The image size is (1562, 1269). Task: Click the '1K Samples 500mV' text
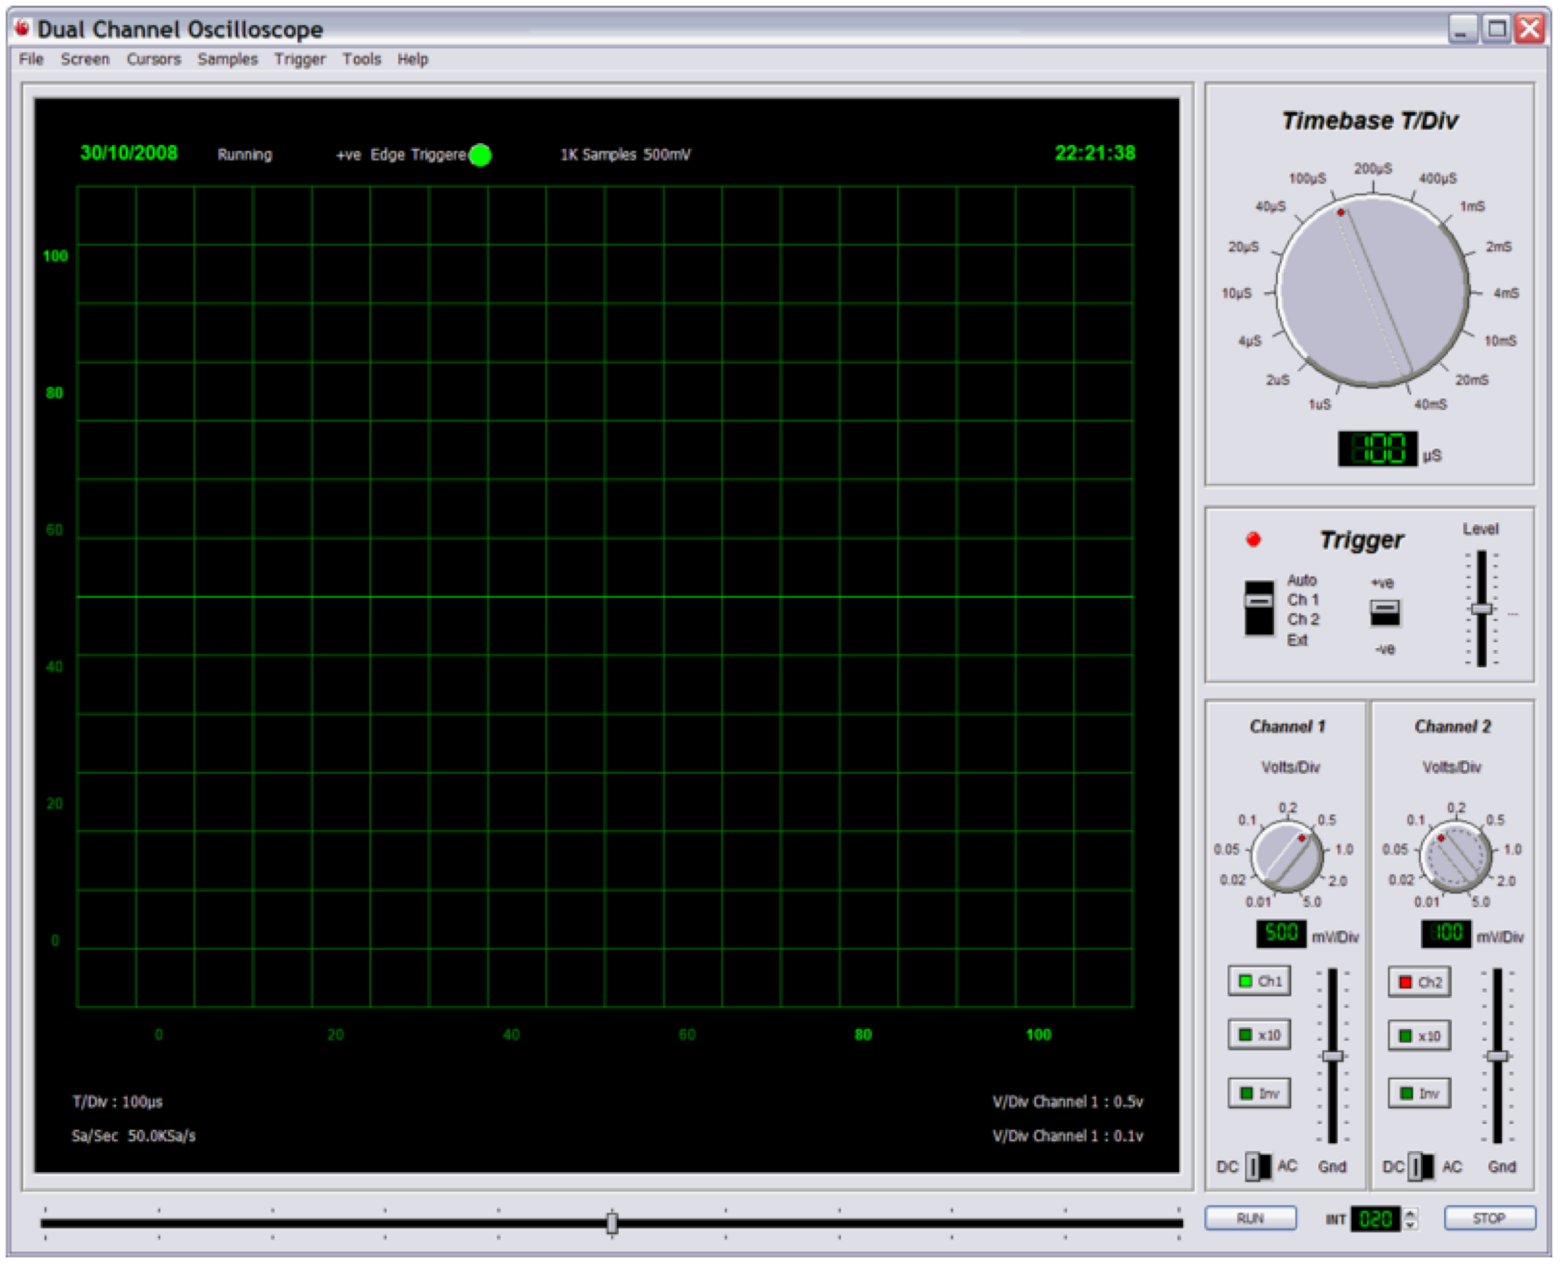[x=625, y=155]
